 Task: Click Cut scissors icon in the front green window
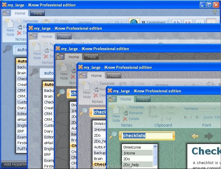[162, 119]
